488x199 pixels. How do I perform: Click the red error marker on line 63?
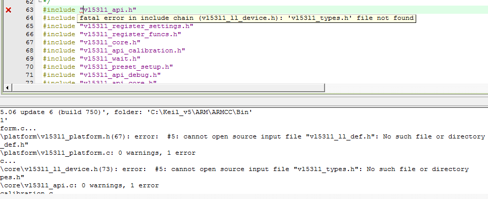(x=8, y=10)
